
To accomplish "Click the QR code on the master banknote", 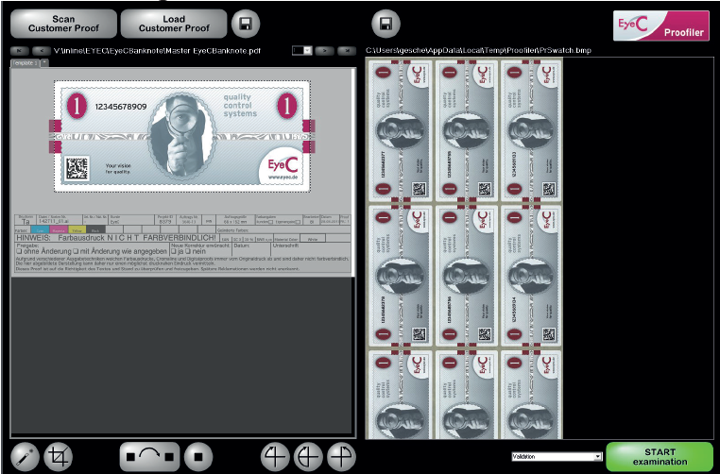I will (77, 169).
